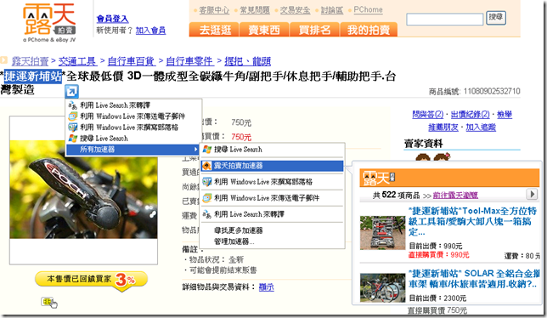Click the 露天拍賣 logo at top left
This screenshot has width=547, height=318.
click(x=49, y=23)
